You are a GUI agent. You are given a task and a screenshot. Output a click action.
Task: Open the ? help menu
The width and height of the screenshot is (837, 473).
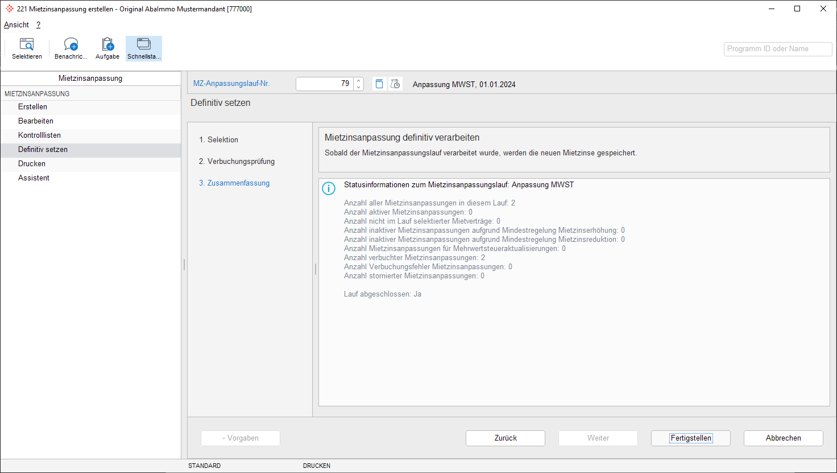[x=38, y=25]
